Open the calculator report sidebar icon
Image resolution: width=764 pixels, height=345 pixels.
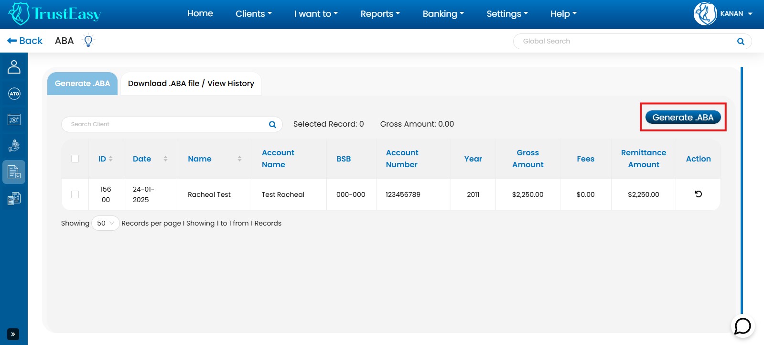(x=14, y=198)
